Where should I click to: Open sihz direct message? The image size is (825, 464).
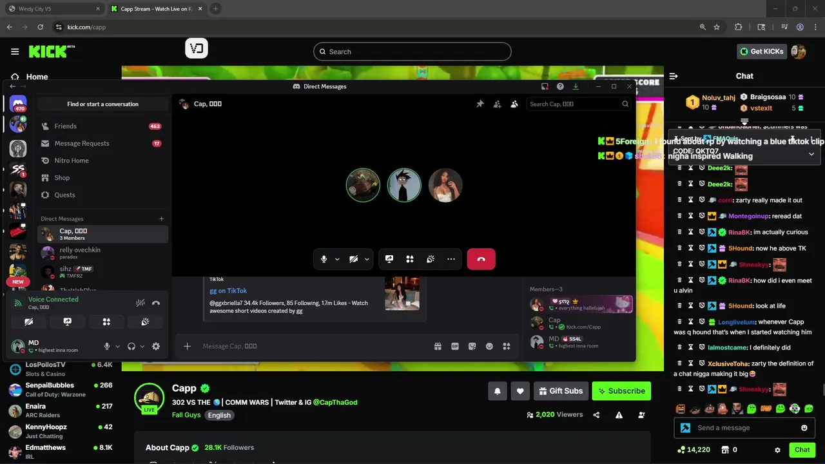coord(102,272)
